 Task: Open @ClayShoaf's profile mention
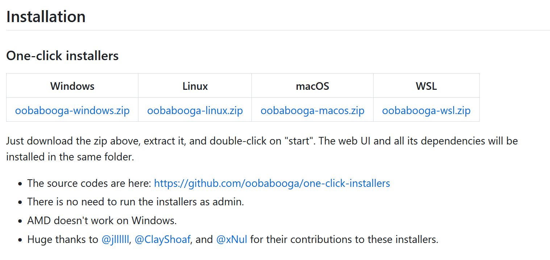[162, 239]
